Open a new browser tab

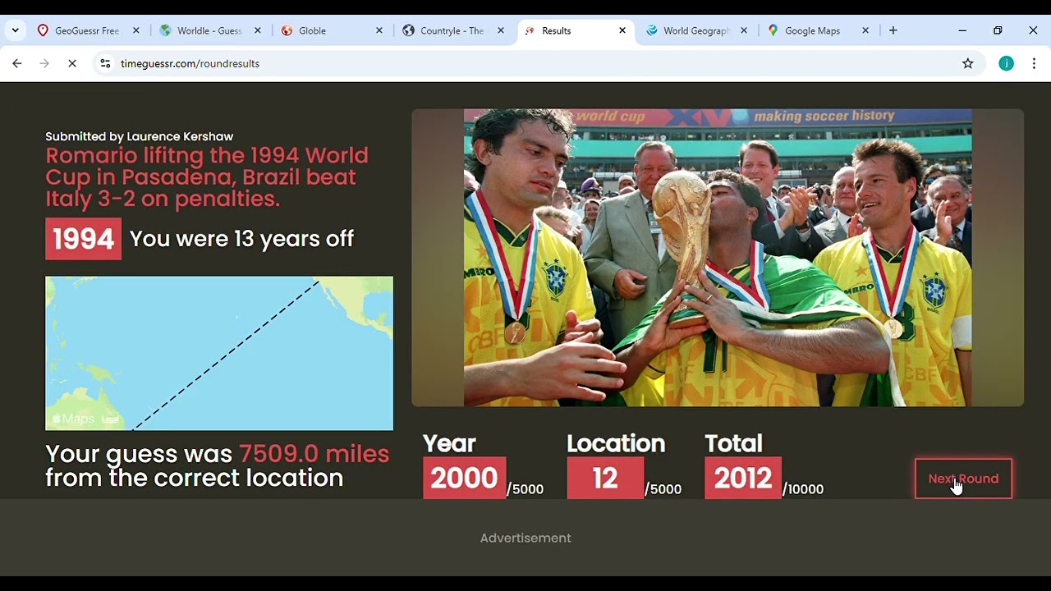click(893, 30)
